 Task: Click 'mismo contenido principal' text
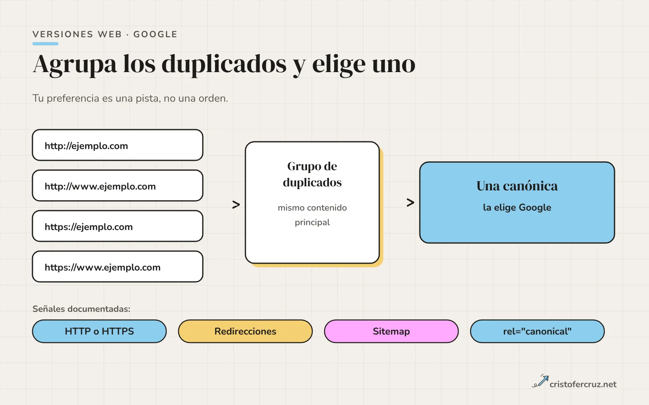pyautogui.click(x=312, y=215)
